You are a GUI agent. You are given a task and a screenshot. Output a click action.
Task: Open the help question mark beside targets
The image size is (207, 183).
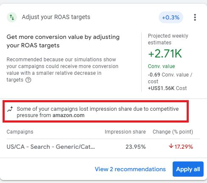click(28, 80)
